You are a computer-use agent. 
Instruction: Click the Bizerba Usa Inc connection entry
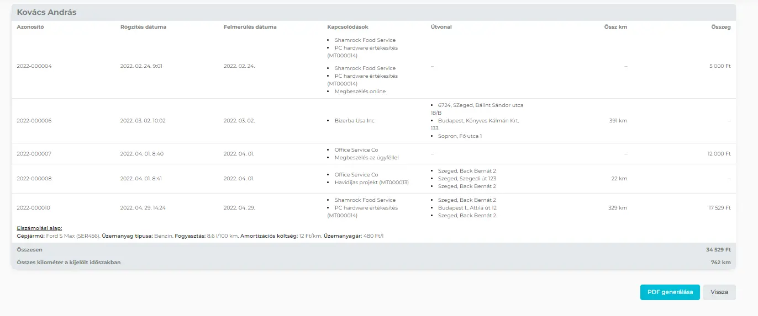pos(354,121)
